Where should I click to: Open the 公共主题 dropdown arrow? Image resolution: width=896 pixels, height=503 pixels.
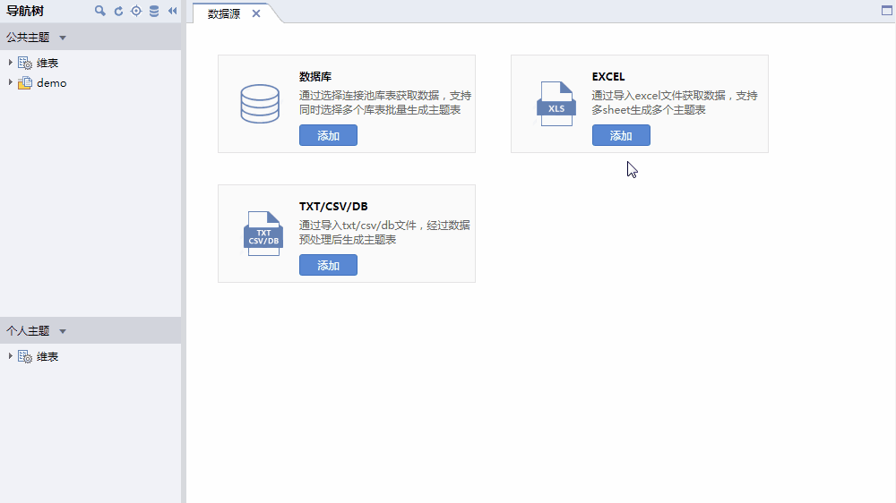click(63, 38)
